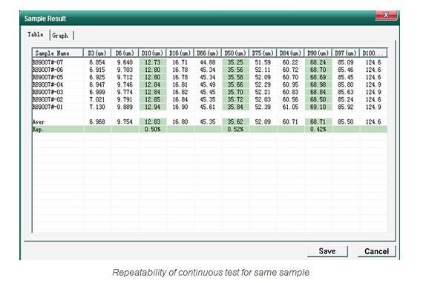Click the average D97 value 85.50

pyautogui.click(x=346, y=121)
